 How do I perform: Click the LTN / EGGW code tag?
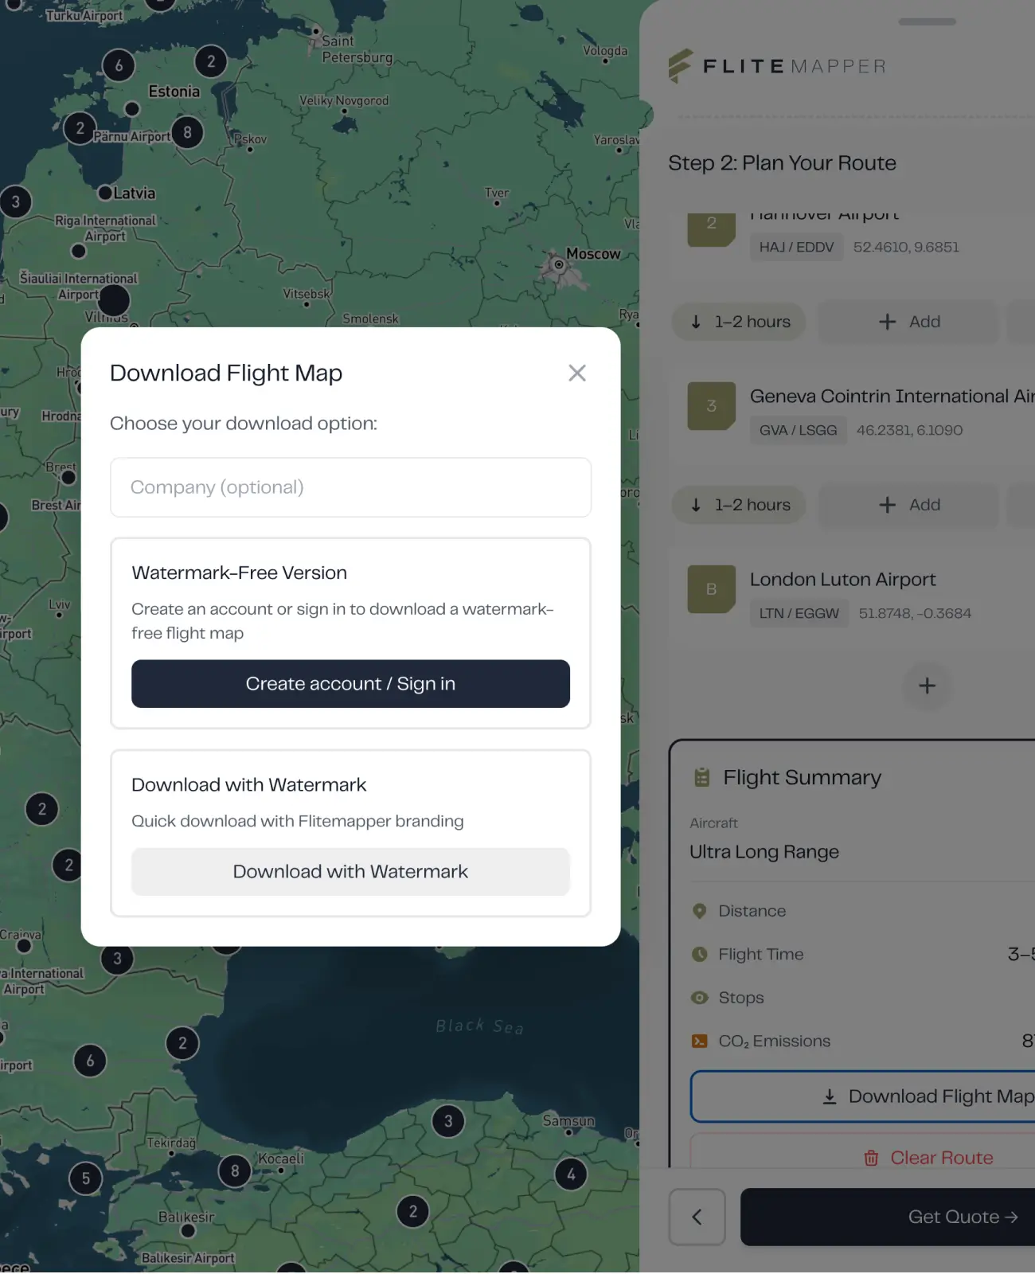pos(799,613)
